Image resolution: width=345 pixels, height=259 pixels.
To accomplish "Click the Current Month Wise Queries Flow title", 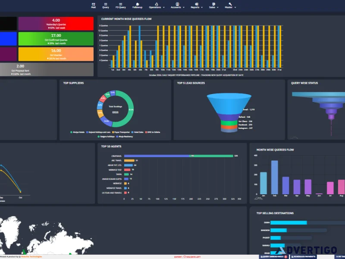I will pos(126,19).
